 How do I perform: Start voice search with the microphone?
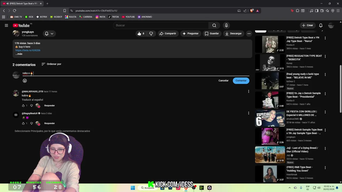point(226,25)
